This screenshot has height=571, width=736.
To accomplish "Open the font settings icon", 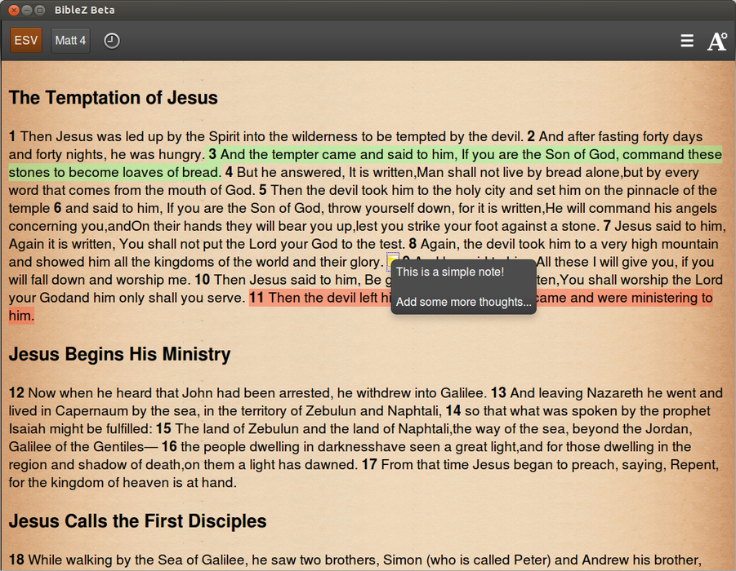I will click(x=716, y=41).
